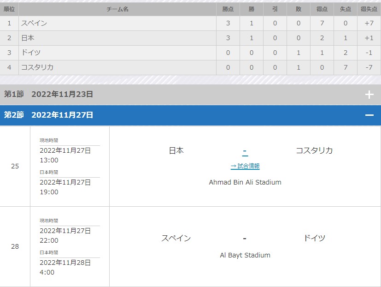Select the ドイツ row in standings
This screenshot has height=287, width=381.
191,53
